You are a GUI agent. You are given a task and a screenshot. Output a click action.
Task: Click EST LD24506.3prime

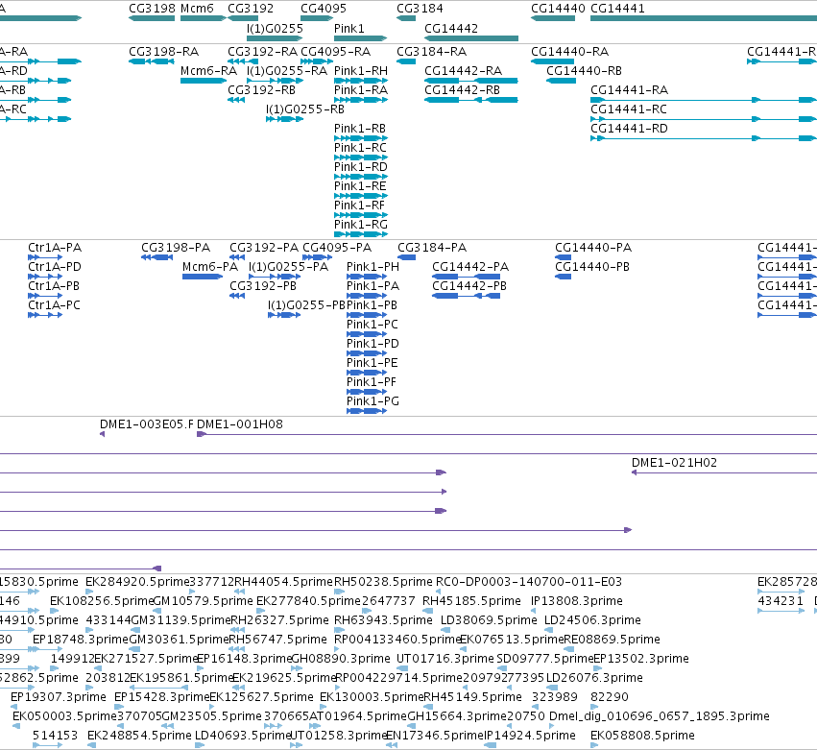(550, 630)
